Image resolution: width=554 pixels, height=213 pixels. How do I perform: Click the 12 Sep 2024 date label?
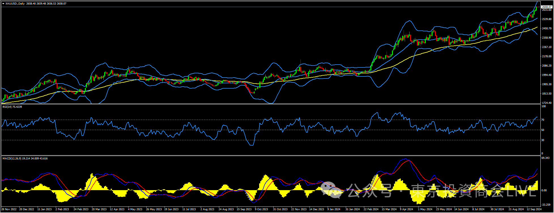tap(534, 209)
